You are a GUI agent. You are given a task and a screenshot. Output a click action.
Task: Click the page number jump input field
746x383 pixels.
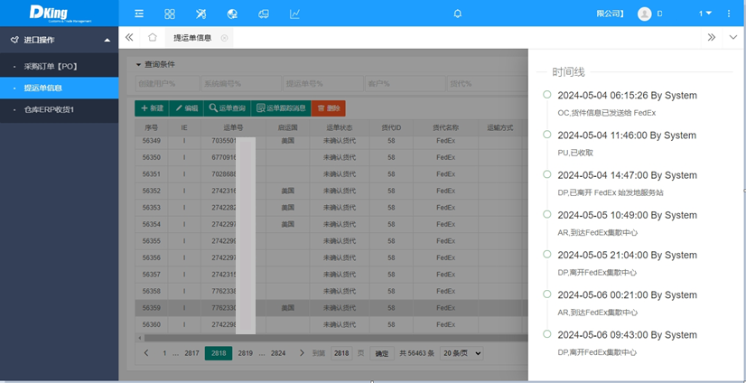click(341, 353)
